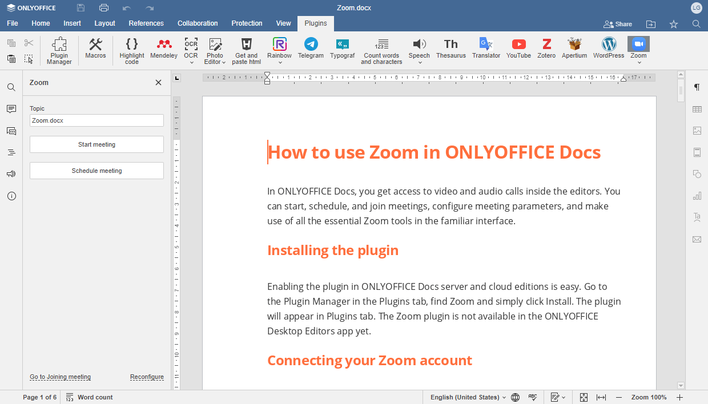
Task: Open the English (United States) language dropdown
Action: coord(468,397)
